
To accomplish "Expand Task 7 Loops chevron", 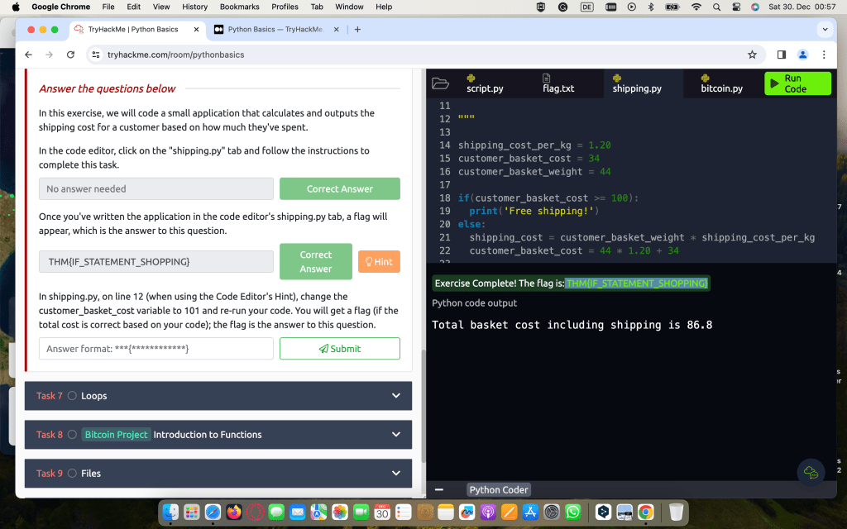I will point(396,396).
